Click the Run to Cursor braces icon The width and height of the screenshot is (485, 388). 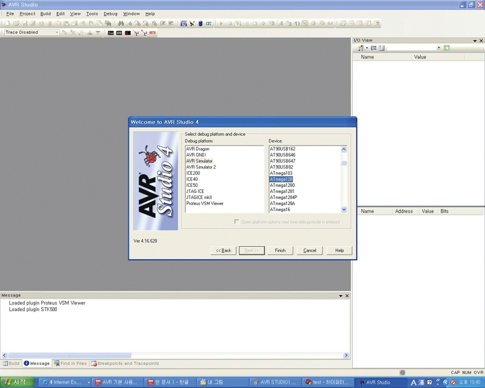298,23
